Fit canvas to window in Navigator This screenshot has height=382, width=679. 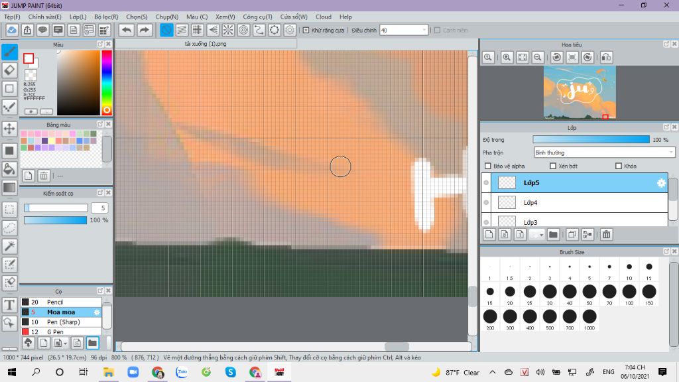[523, 57]
